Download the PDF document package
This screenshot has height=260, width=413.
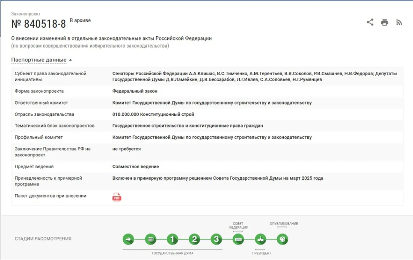pyautogui.click(x=117, y=197)
